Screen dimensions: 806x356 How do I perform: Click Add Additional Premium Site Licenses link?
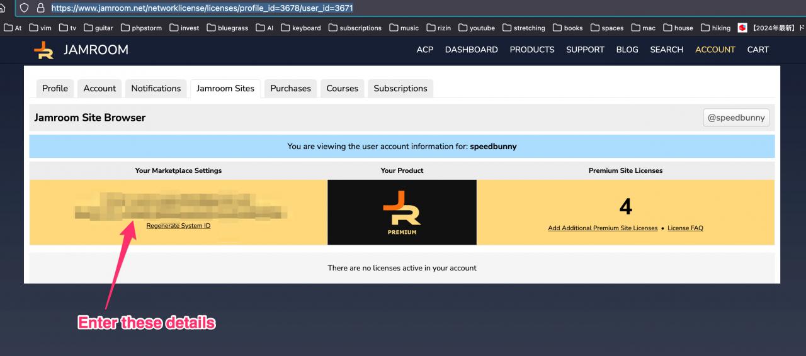coord(603,228)
